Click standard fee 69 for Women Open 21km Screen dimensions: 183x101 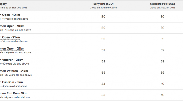[162, 50]
